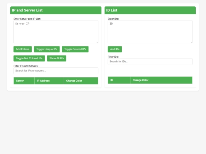The image size is (206, 154).
Task: Show All IPs in the list
Action: 56,59
